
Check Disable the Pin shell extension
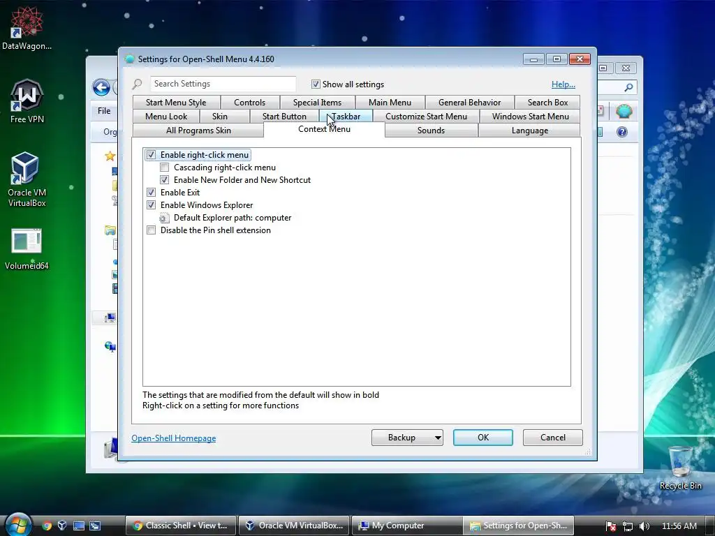(x=151, y=230)
